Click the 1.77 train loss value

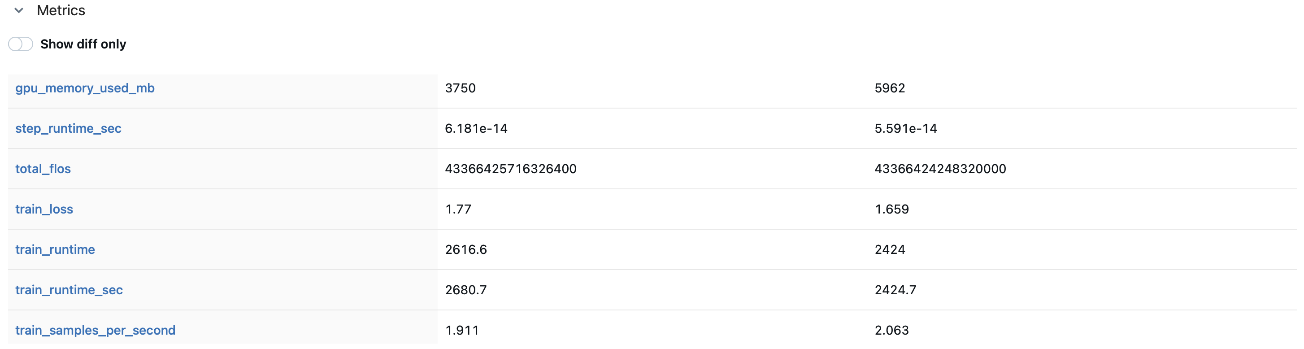[458, 209]
